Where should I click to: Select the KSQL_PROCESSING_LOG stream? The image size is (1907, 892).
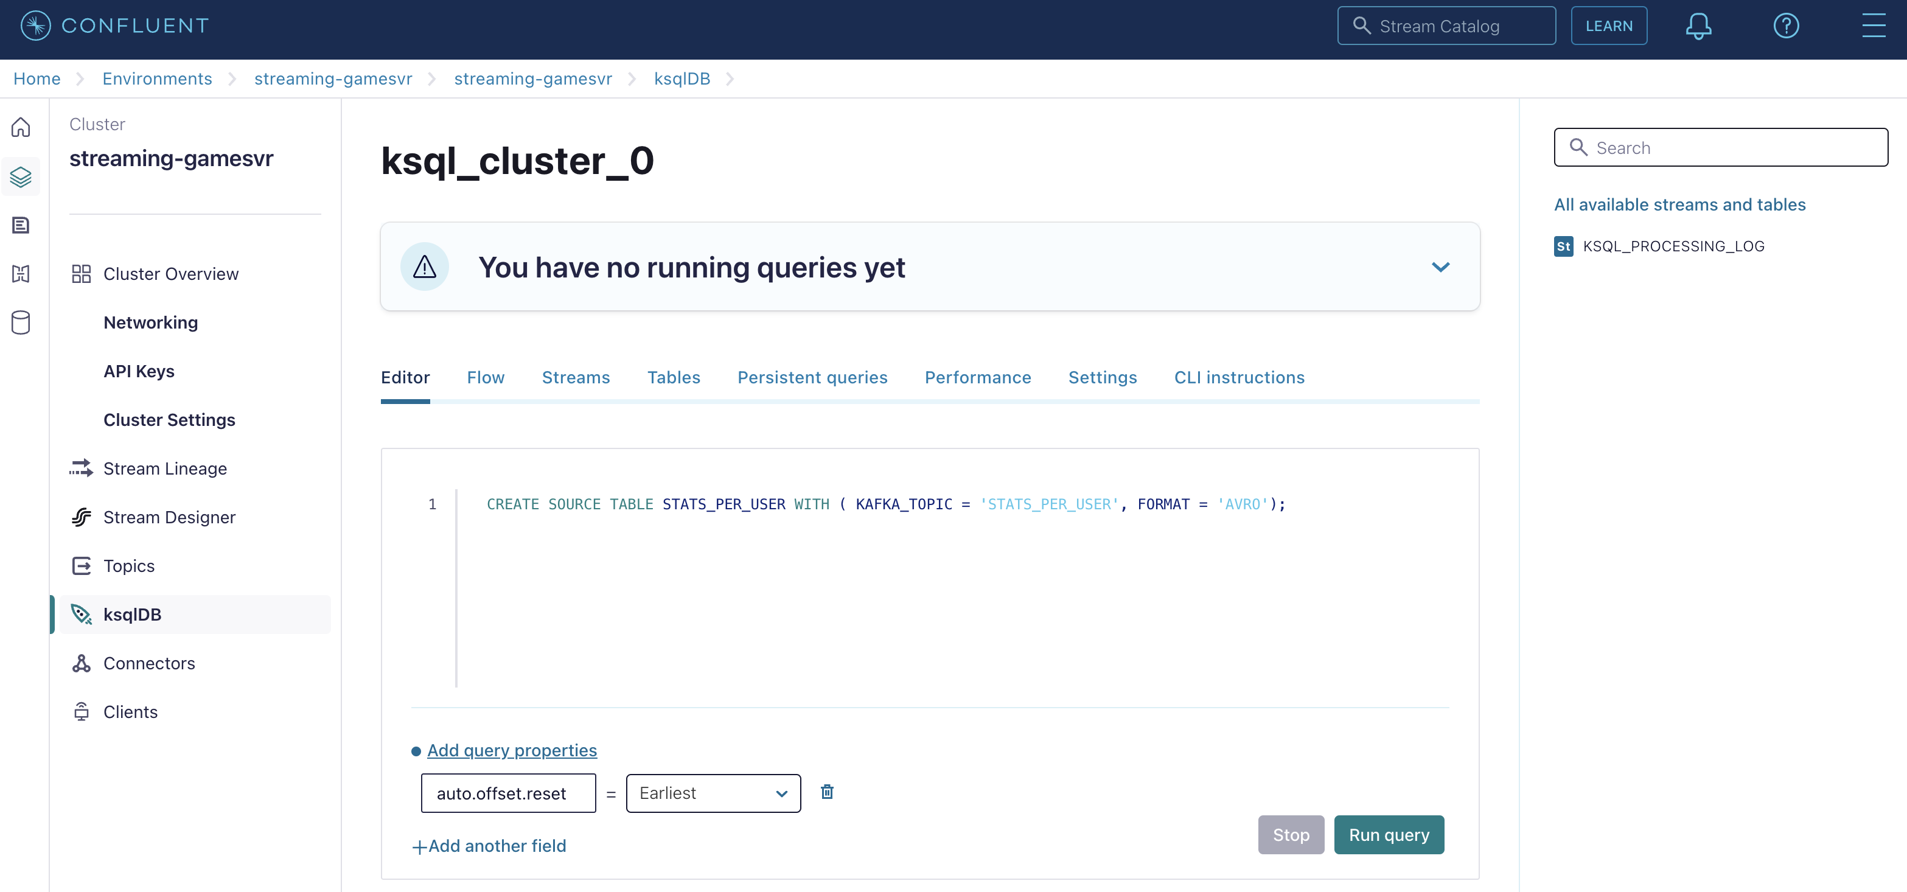[x=1673, y=246]
